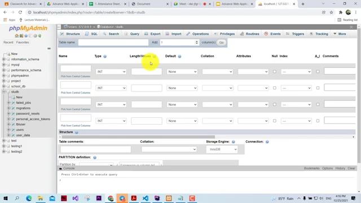Click the Connection help icon

pos(267,142)
